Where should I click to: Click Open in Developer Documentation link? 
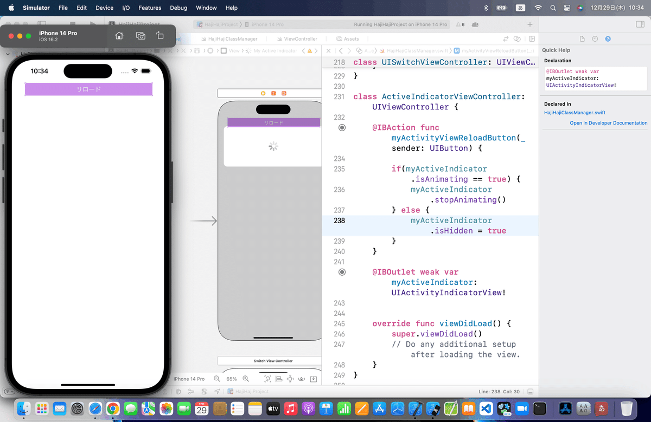[x=608, y=123]
